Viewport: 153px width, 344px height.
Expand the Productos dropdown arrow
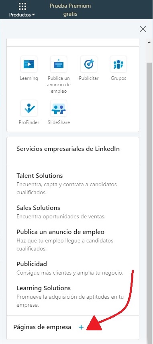click(33, 15)
